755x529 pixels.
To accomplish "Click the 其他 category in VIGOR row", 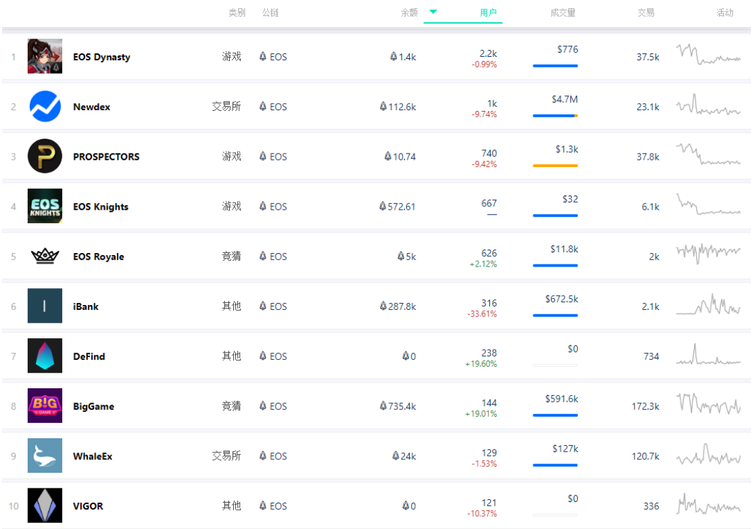I will click(x=231, y=505).
